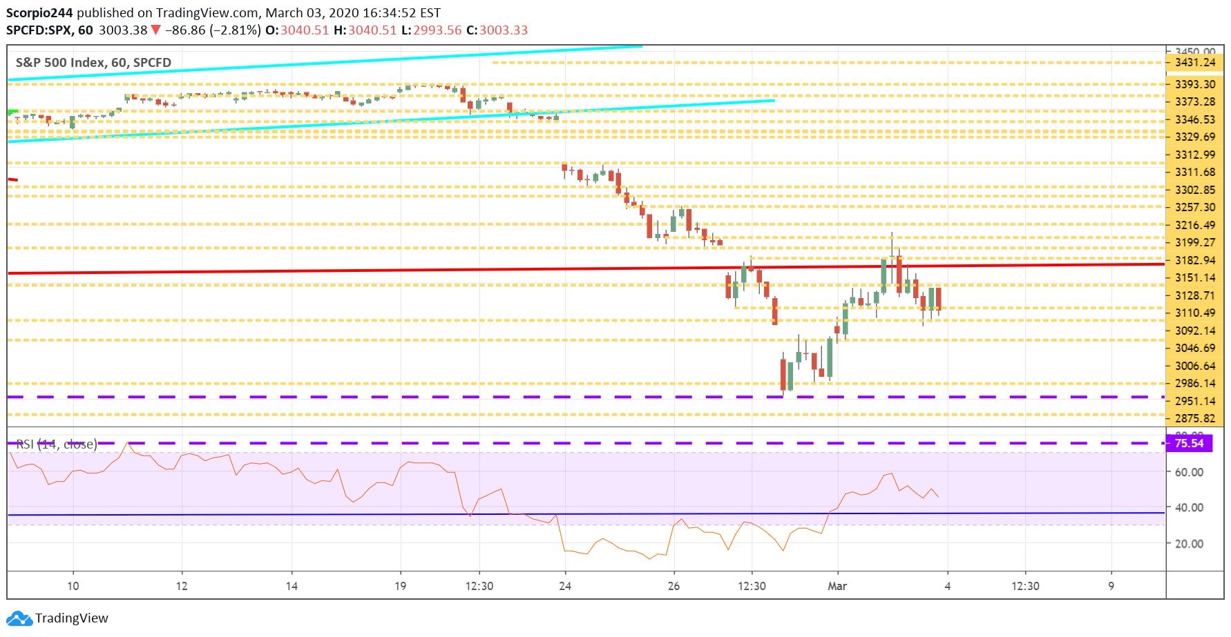Image resolution: width=1231 pixels, height=637 pixels.
Task: Select the 3046.69 price level label
Action: tap(1195, 348)
